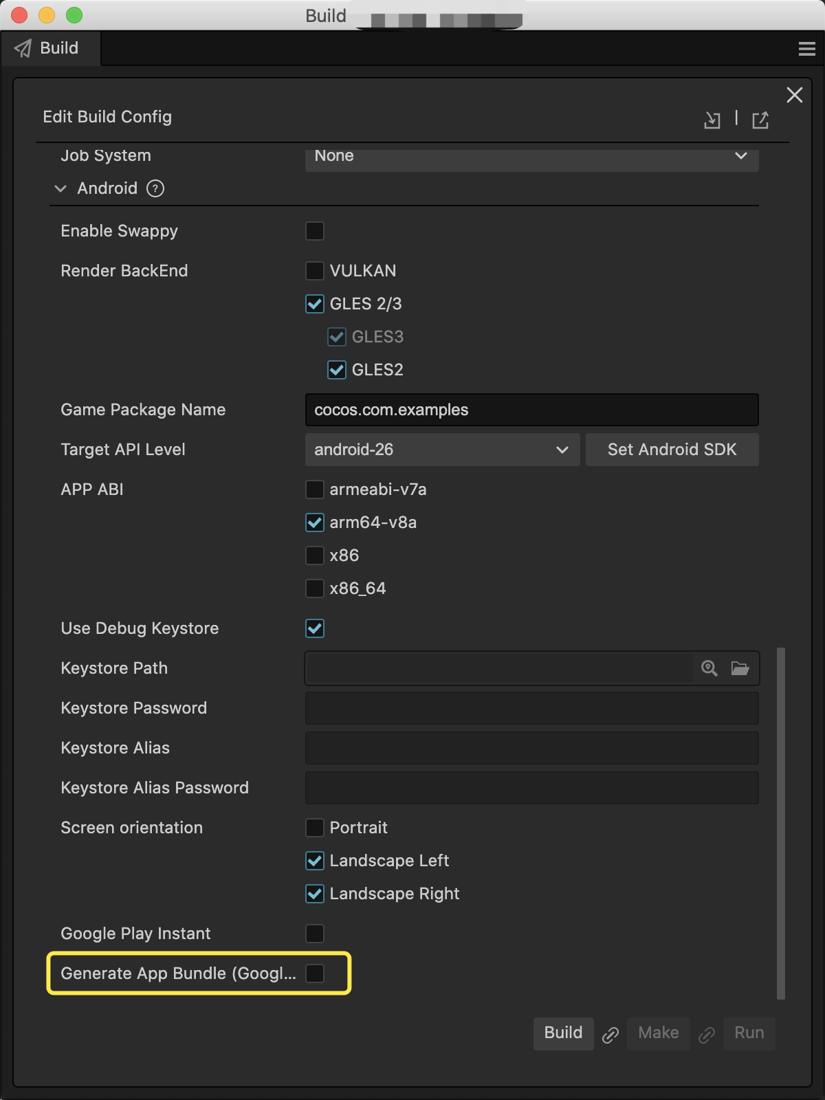
Task: Check the Generate App Bundle option
Action: pyautogui.click(x=315, y=973)
